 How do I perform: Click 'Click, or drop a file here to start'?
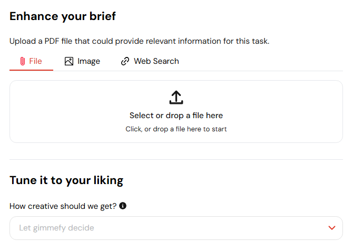[176, 129]
